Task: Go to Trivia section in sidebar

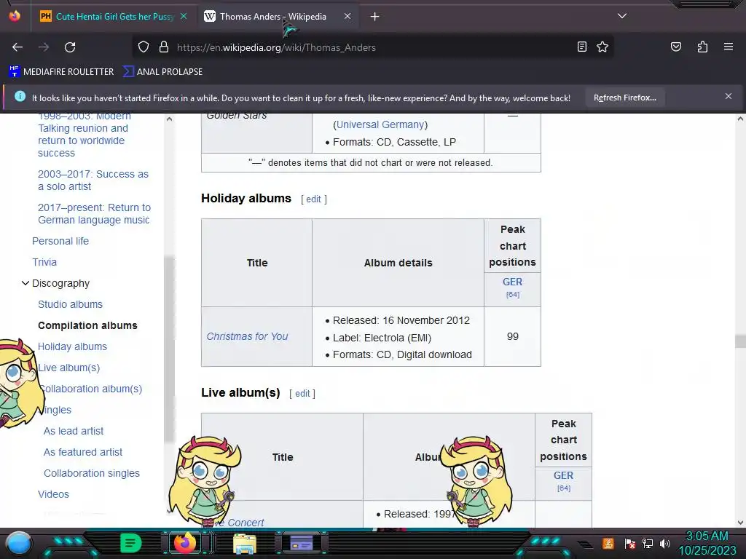Action: click(x=44, y=262)
